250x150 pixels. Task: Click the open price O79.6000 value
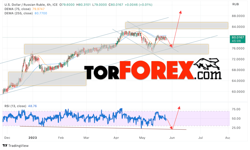click(x=67, y=5)
